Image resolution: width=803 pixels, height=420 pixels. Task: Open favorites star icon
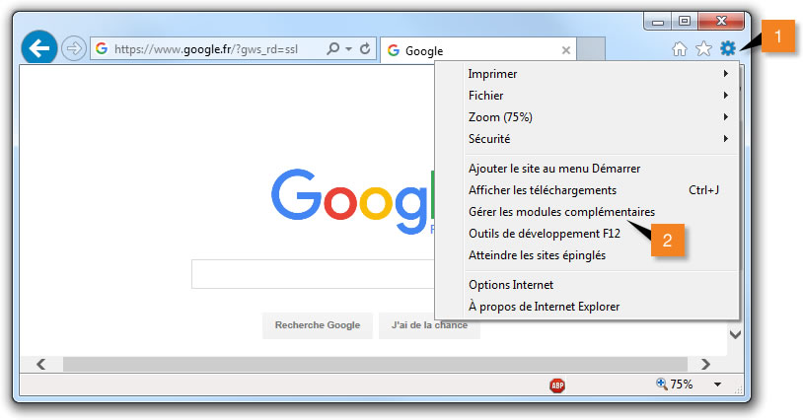point(703,48)
